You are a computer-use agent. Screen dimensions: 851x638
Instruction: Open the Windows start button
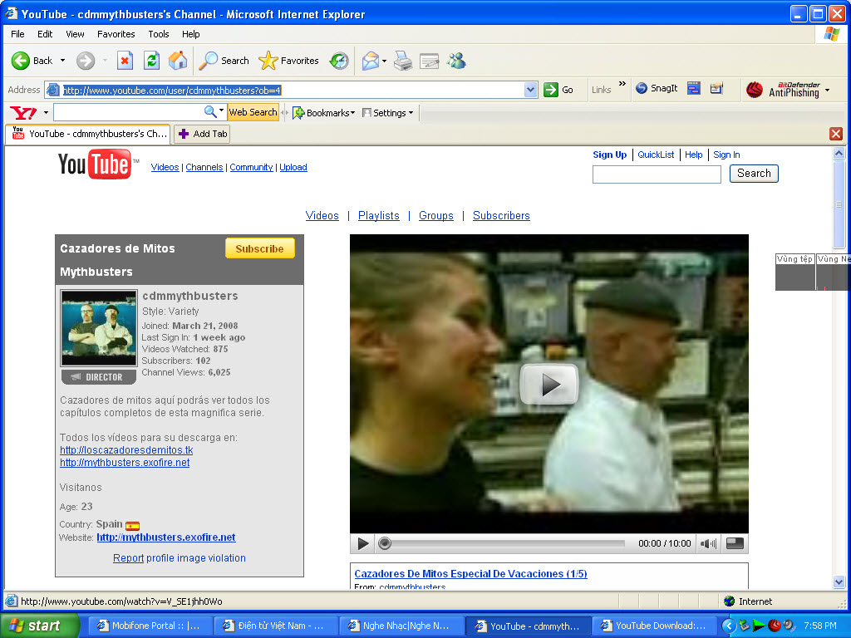coord(39,626)
